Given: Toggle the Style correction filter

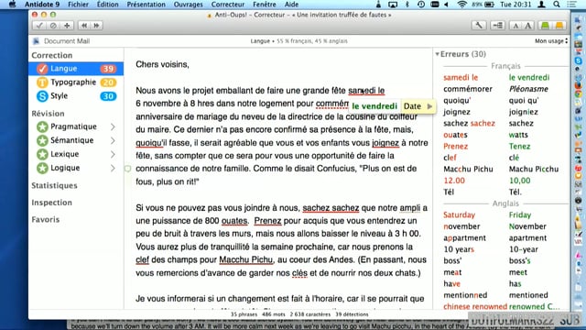Looking at the screenshot, I should tap(76, 96).
